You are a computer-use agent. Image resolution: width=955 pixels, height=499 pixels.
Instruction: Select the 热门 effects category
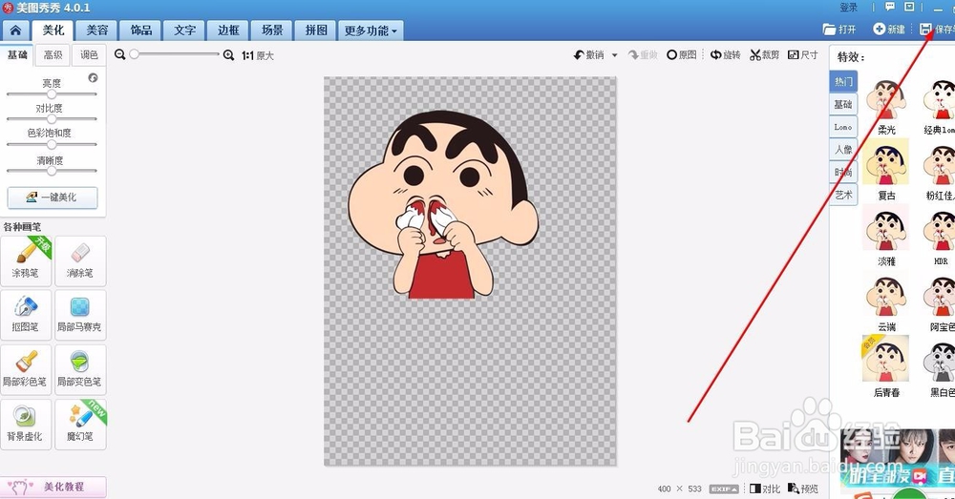(x=843, y=81)
